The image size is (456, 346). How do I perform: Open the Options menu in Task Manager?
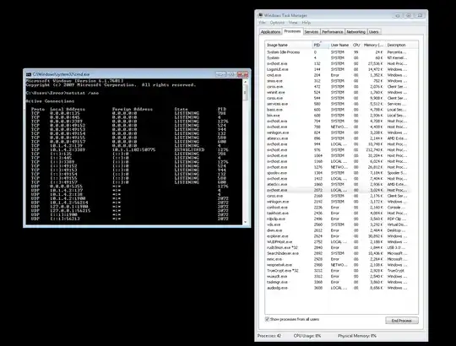[x=277, y=23]
